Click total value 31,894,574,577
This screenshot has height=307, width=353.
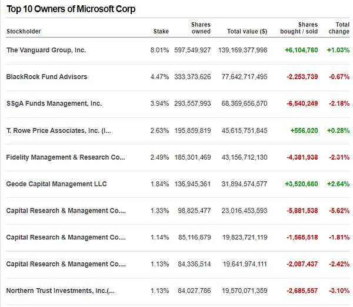(244, 184)
